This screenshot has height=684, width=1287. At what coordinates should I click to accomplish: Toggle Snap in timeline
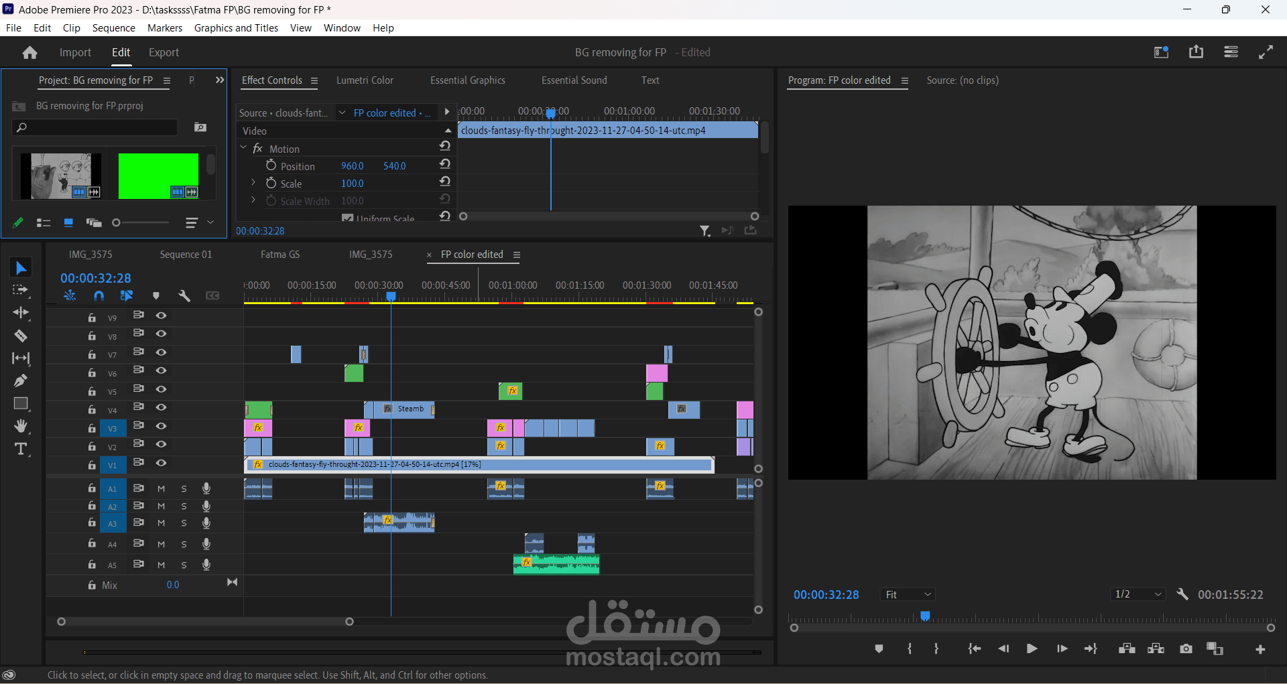[x=99, y=295]
